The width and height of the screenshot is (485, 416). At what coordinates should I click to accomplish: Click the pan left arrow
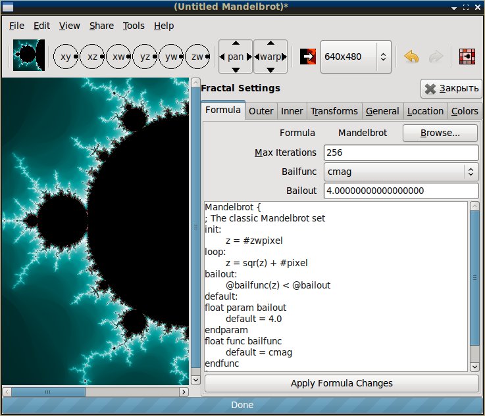(222, 57)
